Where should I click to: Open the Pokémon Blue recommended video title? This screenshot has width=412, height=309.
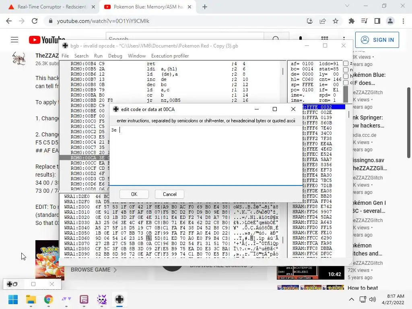point(369,79)
